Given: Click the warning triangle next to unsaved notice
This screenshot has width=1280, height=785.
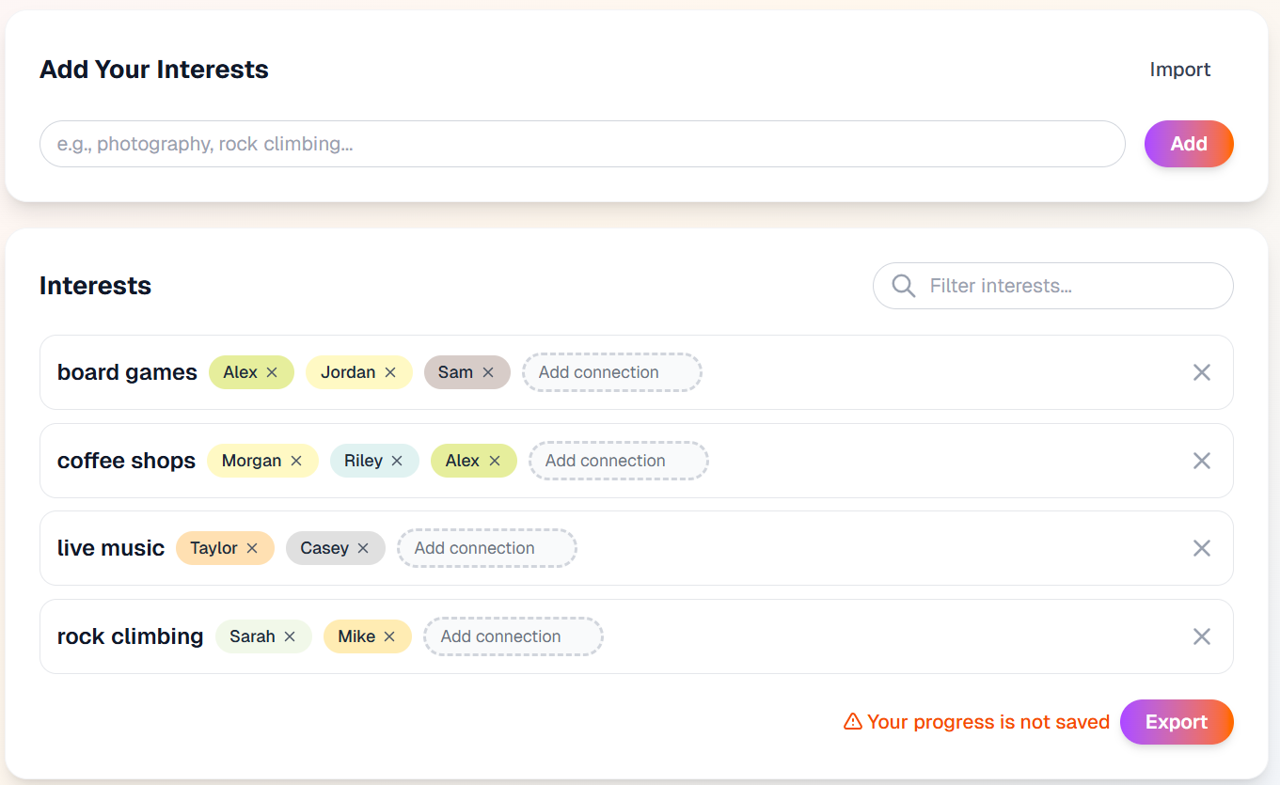Looking at the screenshot, I should tap(852, 721).
